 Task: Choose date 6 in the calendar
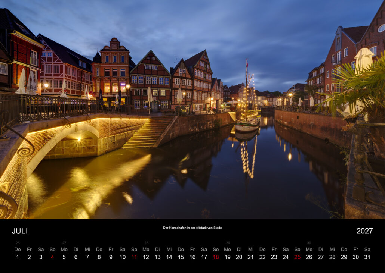click(x=76, y=257)
